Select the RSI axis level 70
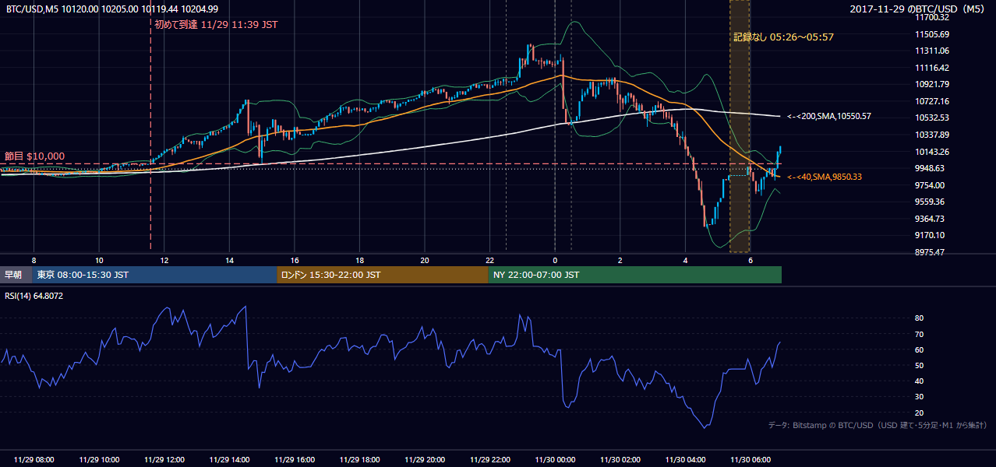This screenshot has height=467, width=996. click(920, 334)
